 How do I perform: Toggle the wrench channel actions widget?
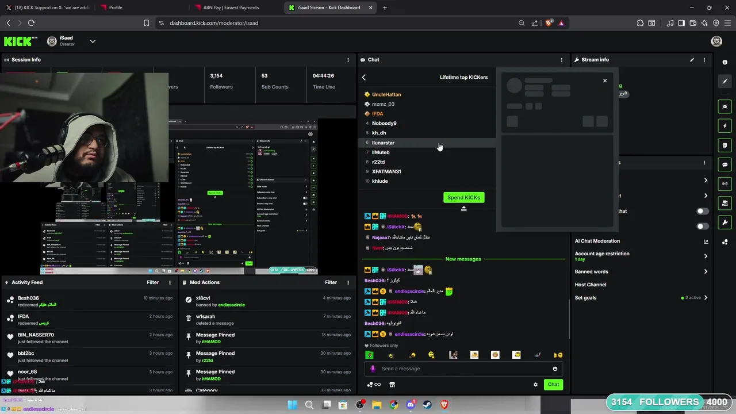tap(725, 223)
